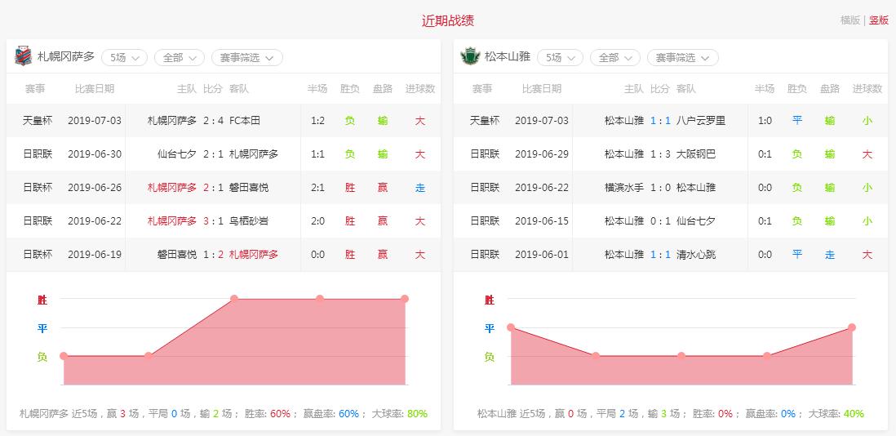This screenshot has height=436, width=896.
Task: Click 走 result in the 2019-06-01 row
Action: point(830,254)
